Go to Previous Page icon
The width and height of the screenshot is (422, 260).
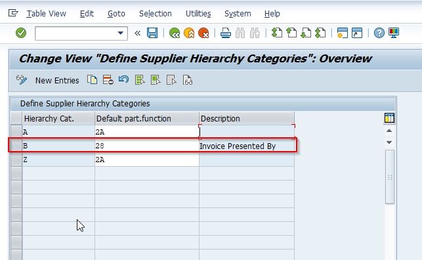point(291,33)
